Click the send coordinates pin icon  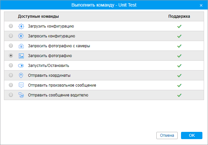pos(21,75)
